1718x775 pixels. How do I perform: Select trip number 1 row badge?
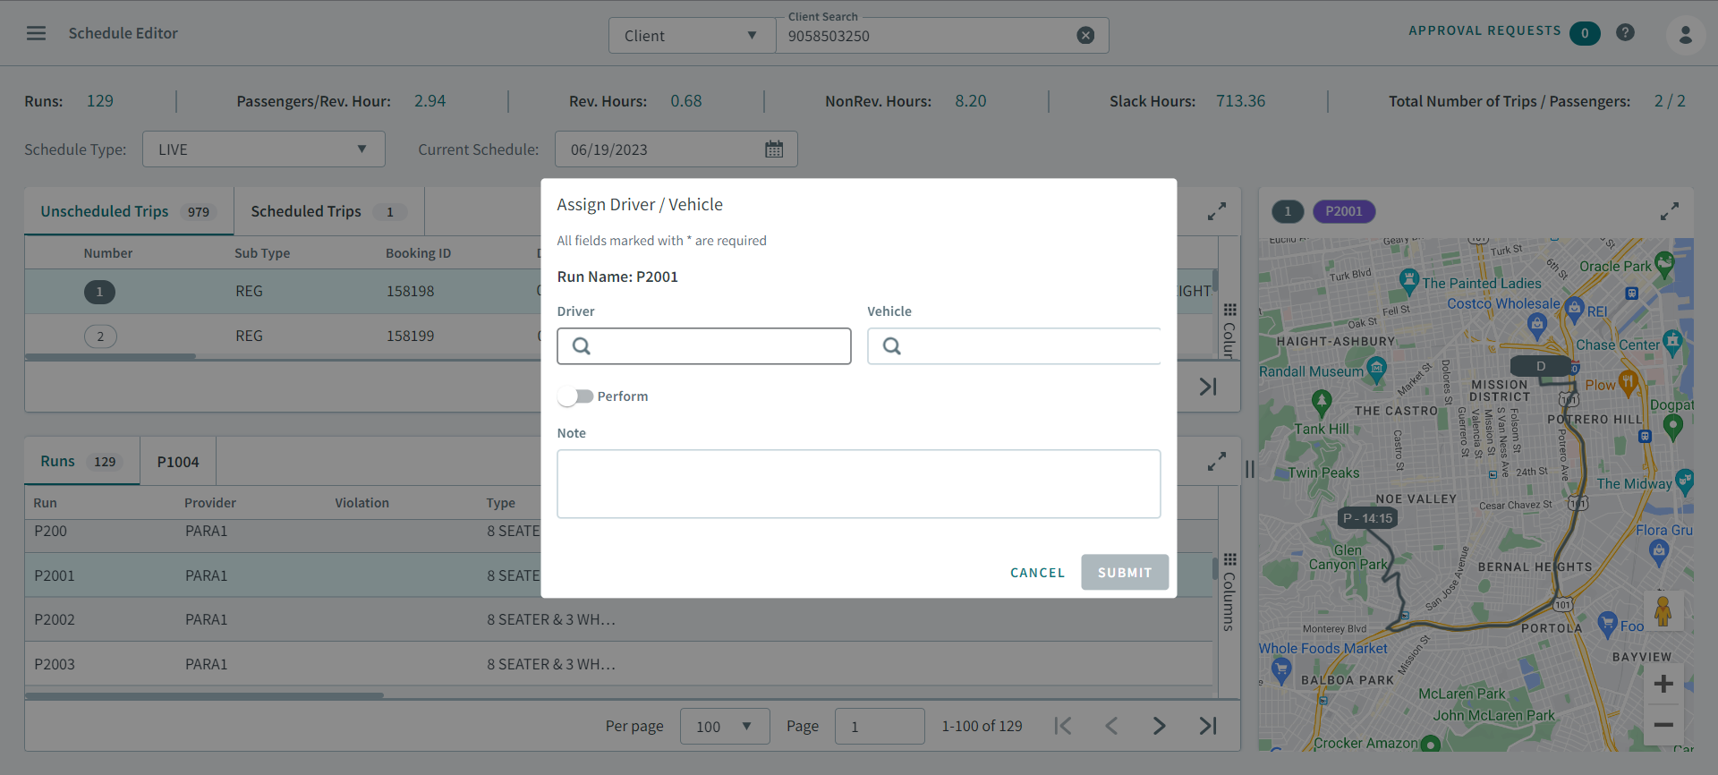click(99, 292)
